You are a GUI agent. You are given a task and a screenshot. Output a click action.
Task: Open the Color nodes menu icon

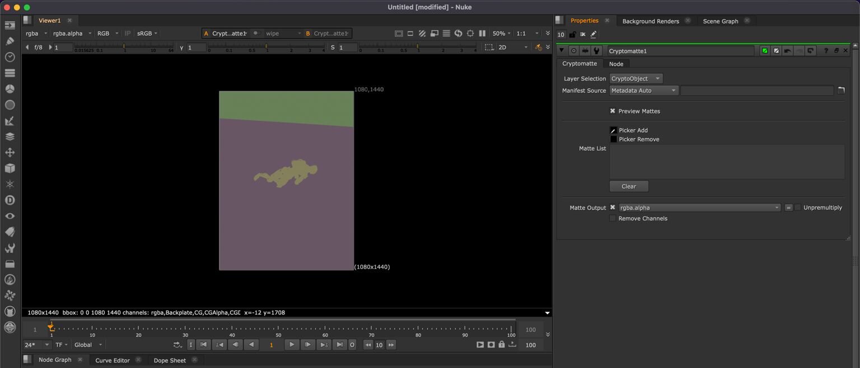[10, 89]
